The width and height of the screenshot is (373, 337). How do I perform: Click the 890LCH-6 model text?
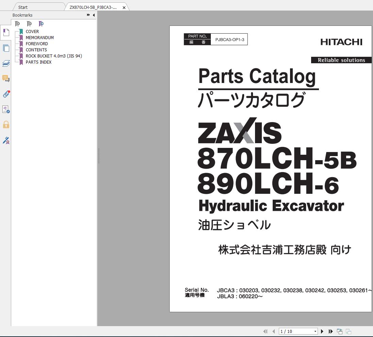pyautogui.click(x=268, y=184)
